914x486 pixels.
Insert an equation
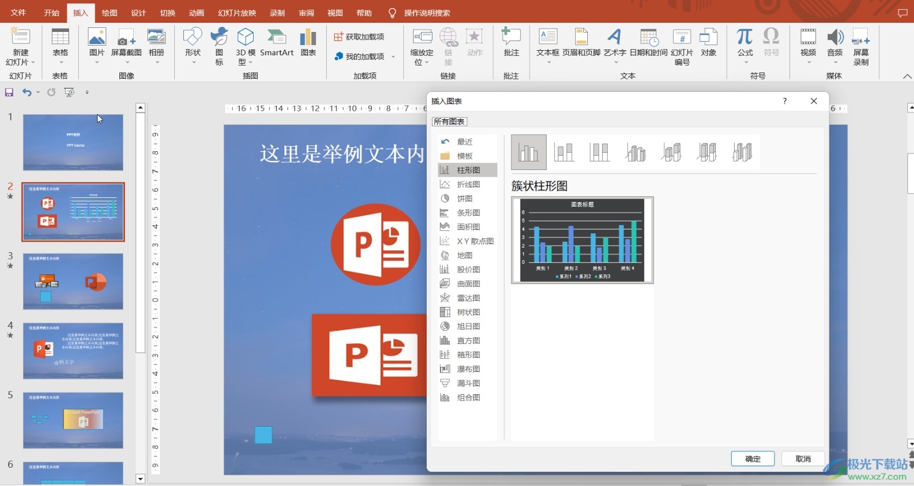point(745,46)
